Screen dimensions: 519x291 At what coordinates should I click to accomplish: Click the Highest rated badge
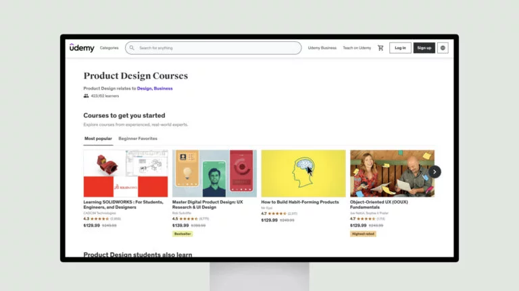pos(363,234)
